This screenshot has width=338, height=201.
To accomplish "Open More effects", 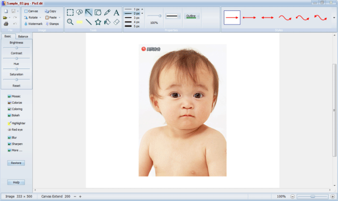I will click(x=14, y=150).
